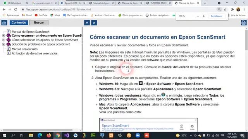This screenshot has height=139, width=248.
Task: Switch to the Epson L3110 tab
Action: pyautogui.click(x=73, y=3)
